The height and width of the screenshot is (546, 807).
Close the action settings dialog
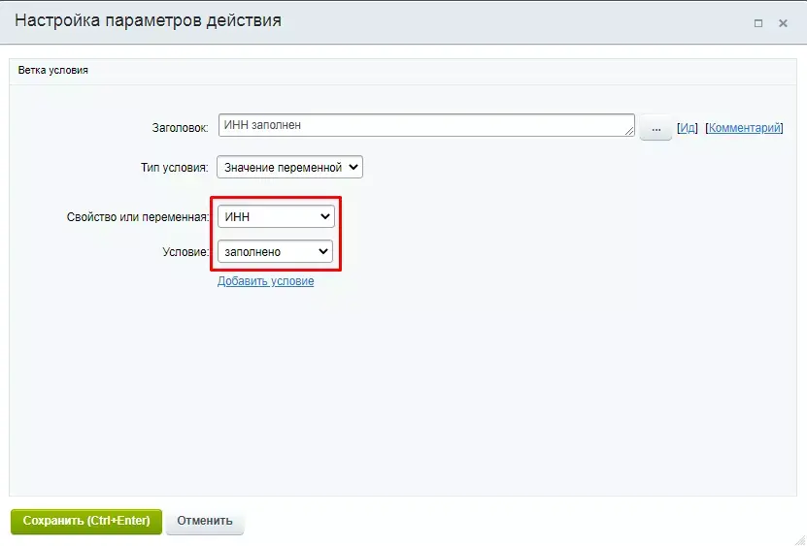(783, 23)
